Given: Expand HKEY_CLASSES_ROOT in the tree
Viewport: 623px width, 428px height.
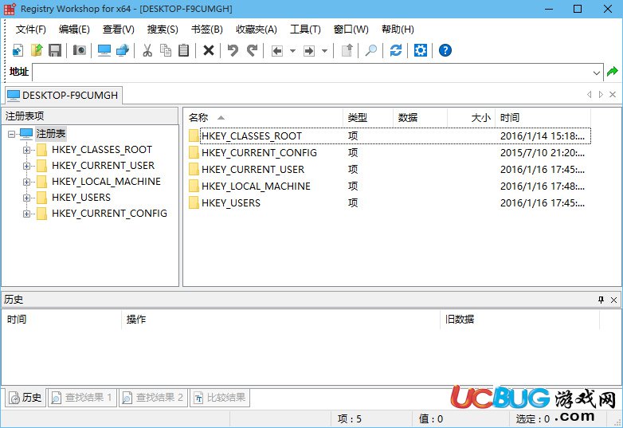Looking at the screenshot, I should pyautogui.click(x=26, y=150).
